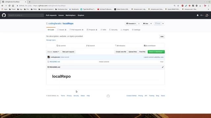Open the footer About link
The width and height of the screenshot is (211, 118).
coord(163,96)
